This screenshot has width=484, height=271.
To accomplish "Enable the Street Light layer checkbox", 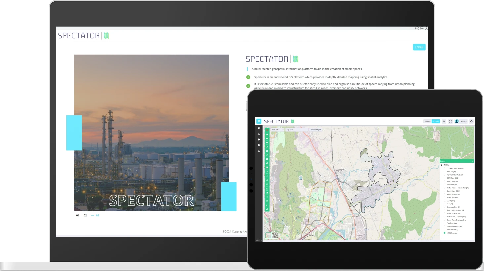I will pyautogui.click(x=444, y=191).
